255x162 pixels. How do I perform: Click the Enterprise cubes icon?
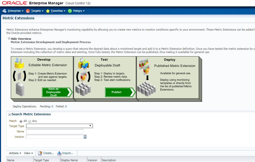point(4,11)
